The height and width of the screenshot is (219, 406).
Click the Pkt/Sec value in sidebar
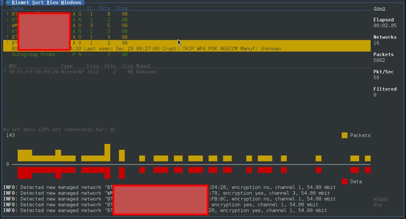pyautogui.click(x=376, y=77)
